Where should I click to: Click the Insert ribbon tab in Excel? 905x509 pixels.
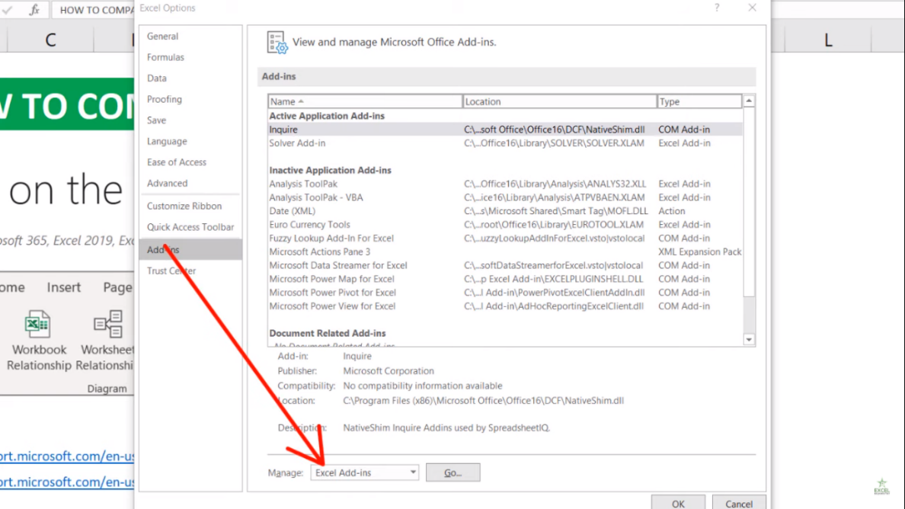point(63,287)
